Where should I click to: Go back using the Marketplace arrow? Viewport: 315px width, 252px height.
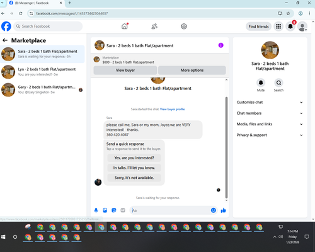5,40
